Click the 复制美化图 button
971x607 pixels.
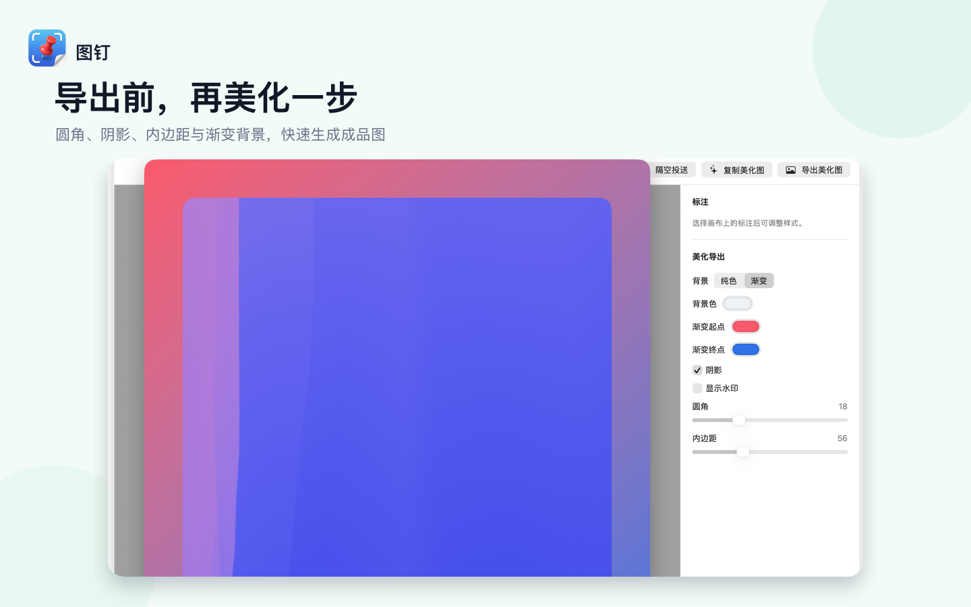pos(736,170)
